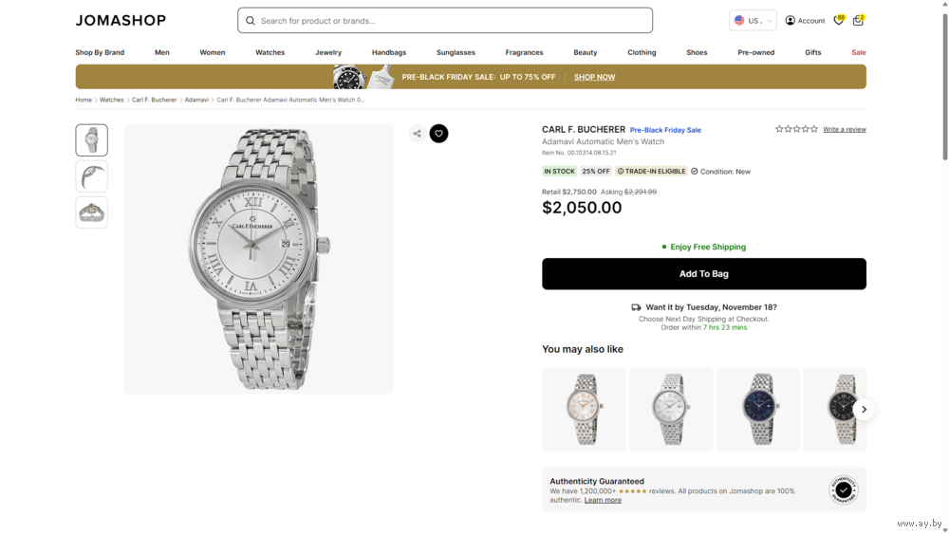Select the second watch side-view thumbnail
The image size is (949, 534).
click(x=92, y=176)
